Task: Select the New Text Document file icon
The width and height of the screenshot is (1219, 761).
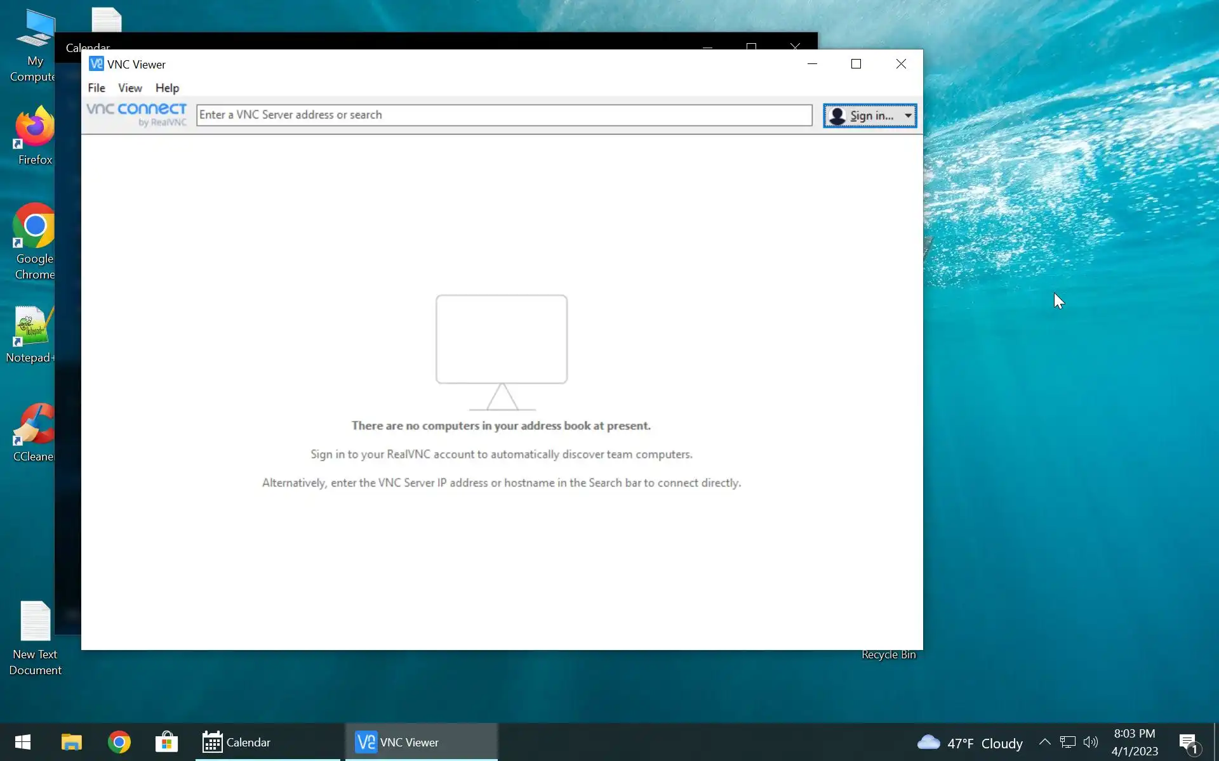Action: point(35,621)
